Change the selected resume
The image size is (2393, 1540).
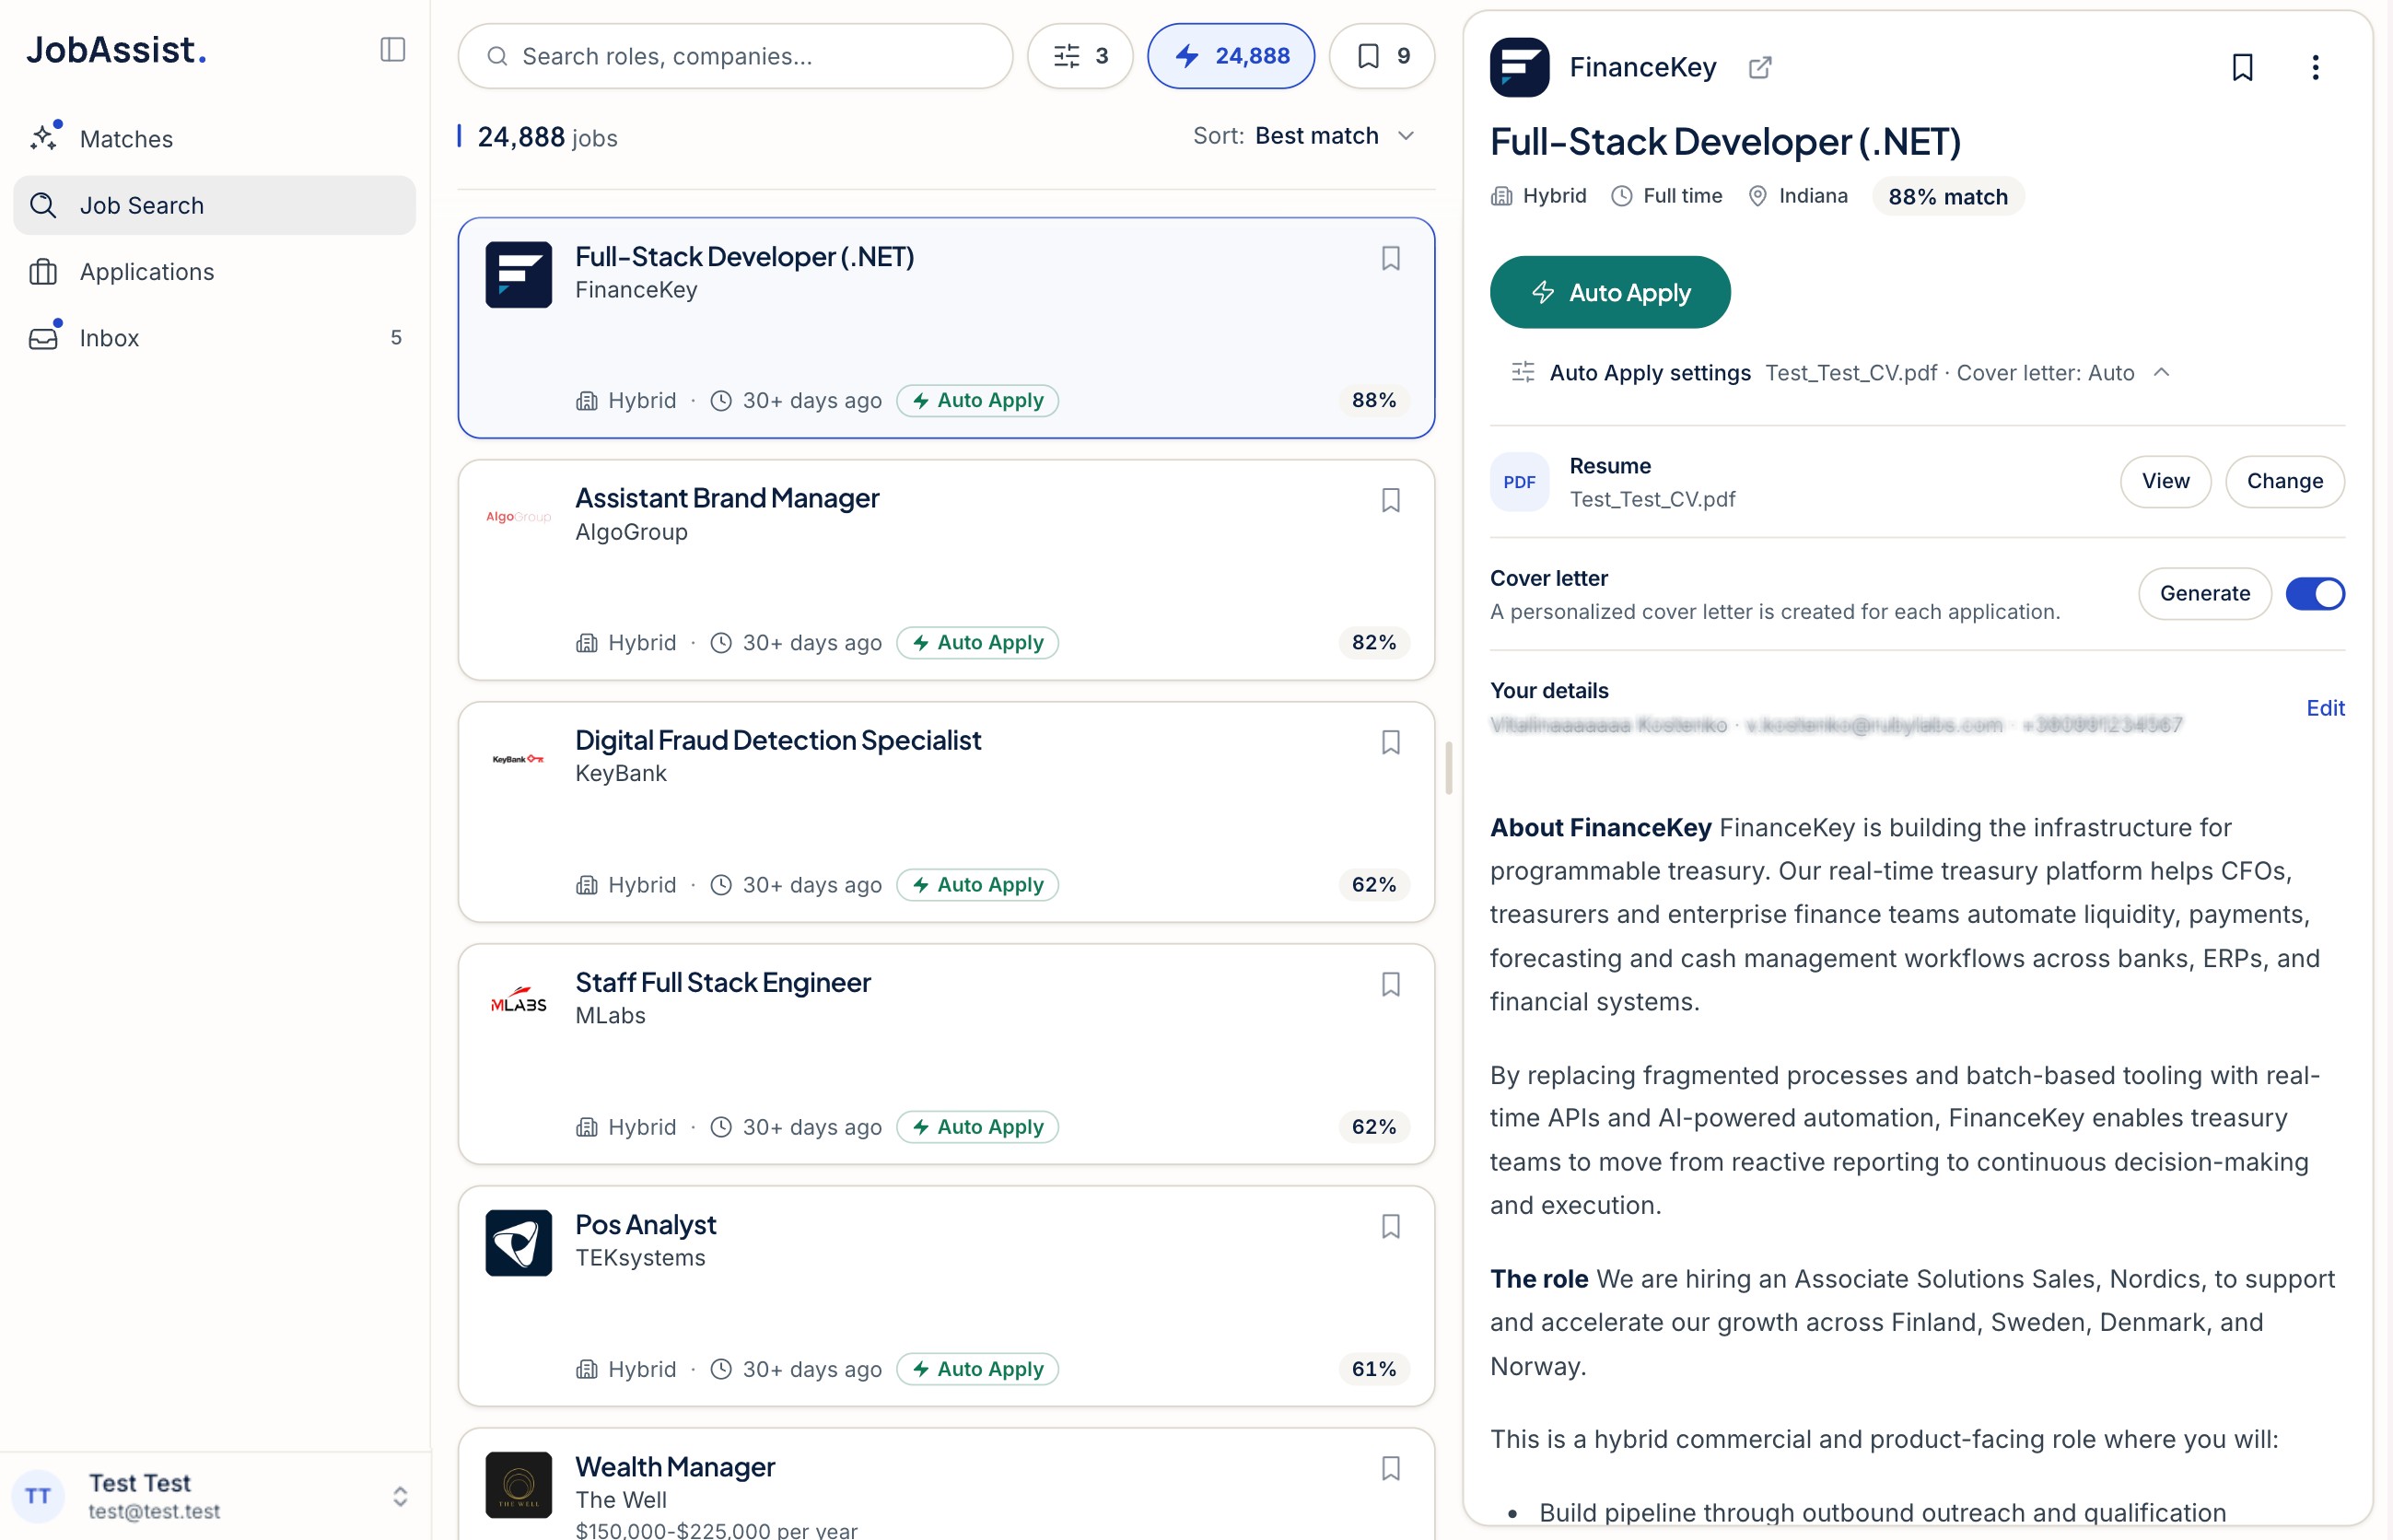click(2284, 481)
